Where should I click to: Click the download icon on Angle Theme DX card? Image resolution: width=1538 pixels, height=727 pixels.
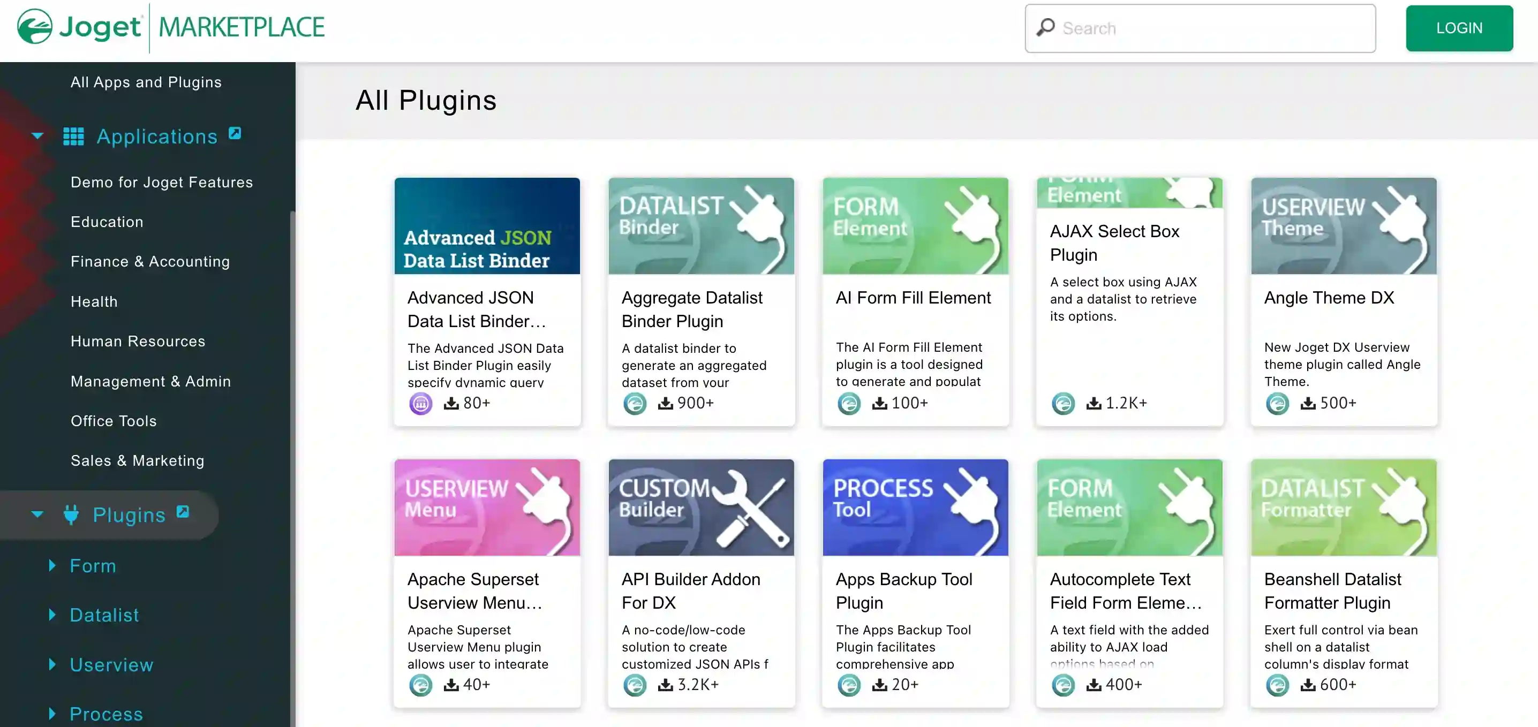[x=1308, y=404]
